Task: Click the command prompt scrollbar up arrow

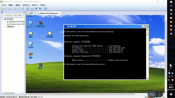Action: [x=147, y=29]
